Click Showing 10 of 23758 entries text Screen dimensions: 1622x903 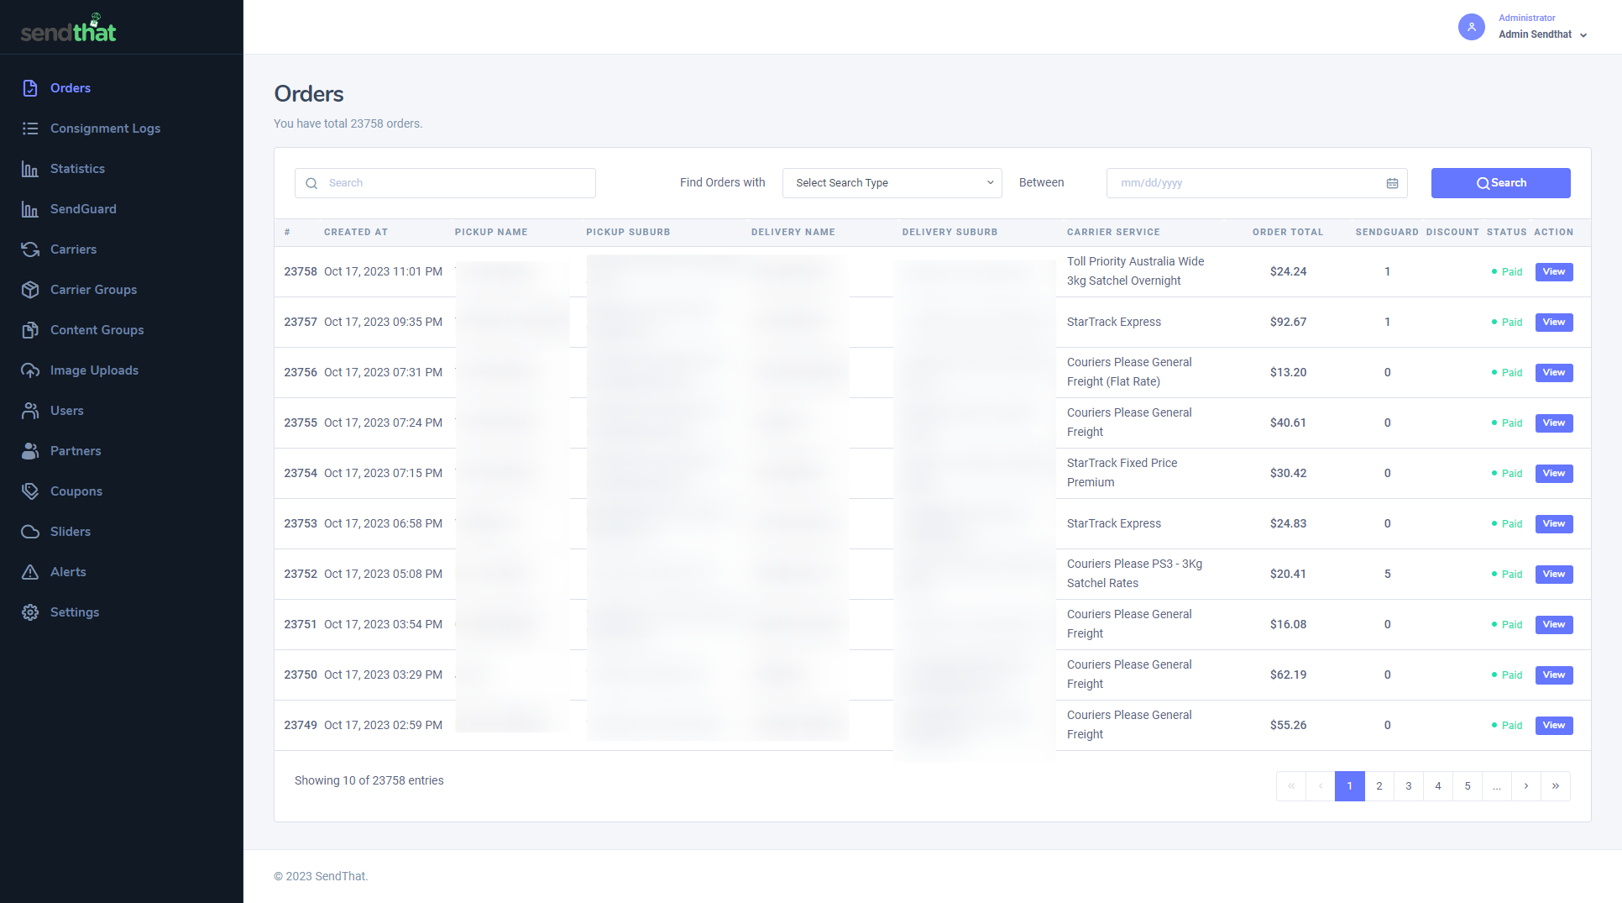coord(369,781)
